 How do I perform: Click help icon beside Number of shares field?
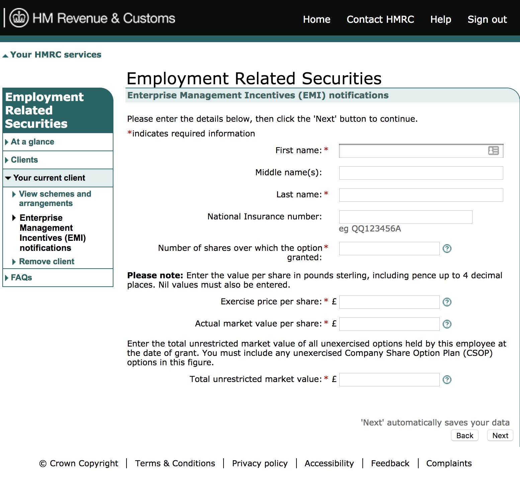447,249
